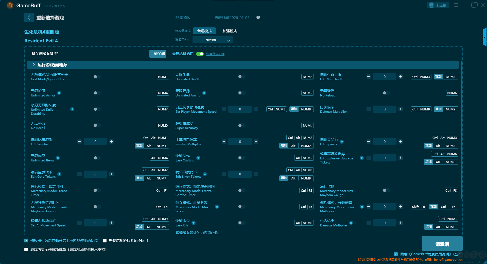Click the star icon next to Unlimited Ammo
Screen dimensions: 487x264
tap(204, 93)
